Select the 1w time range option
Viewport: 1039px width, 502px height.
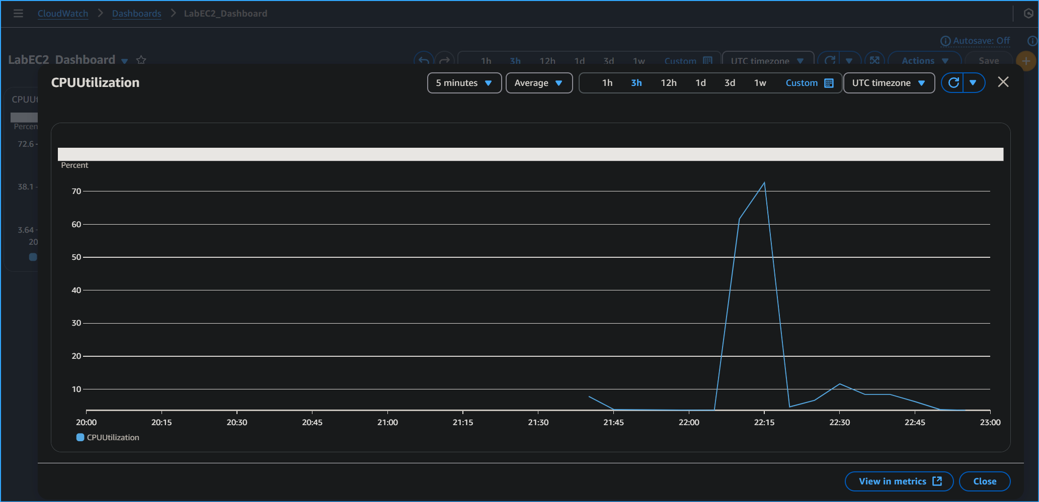(x=760, y=83)
